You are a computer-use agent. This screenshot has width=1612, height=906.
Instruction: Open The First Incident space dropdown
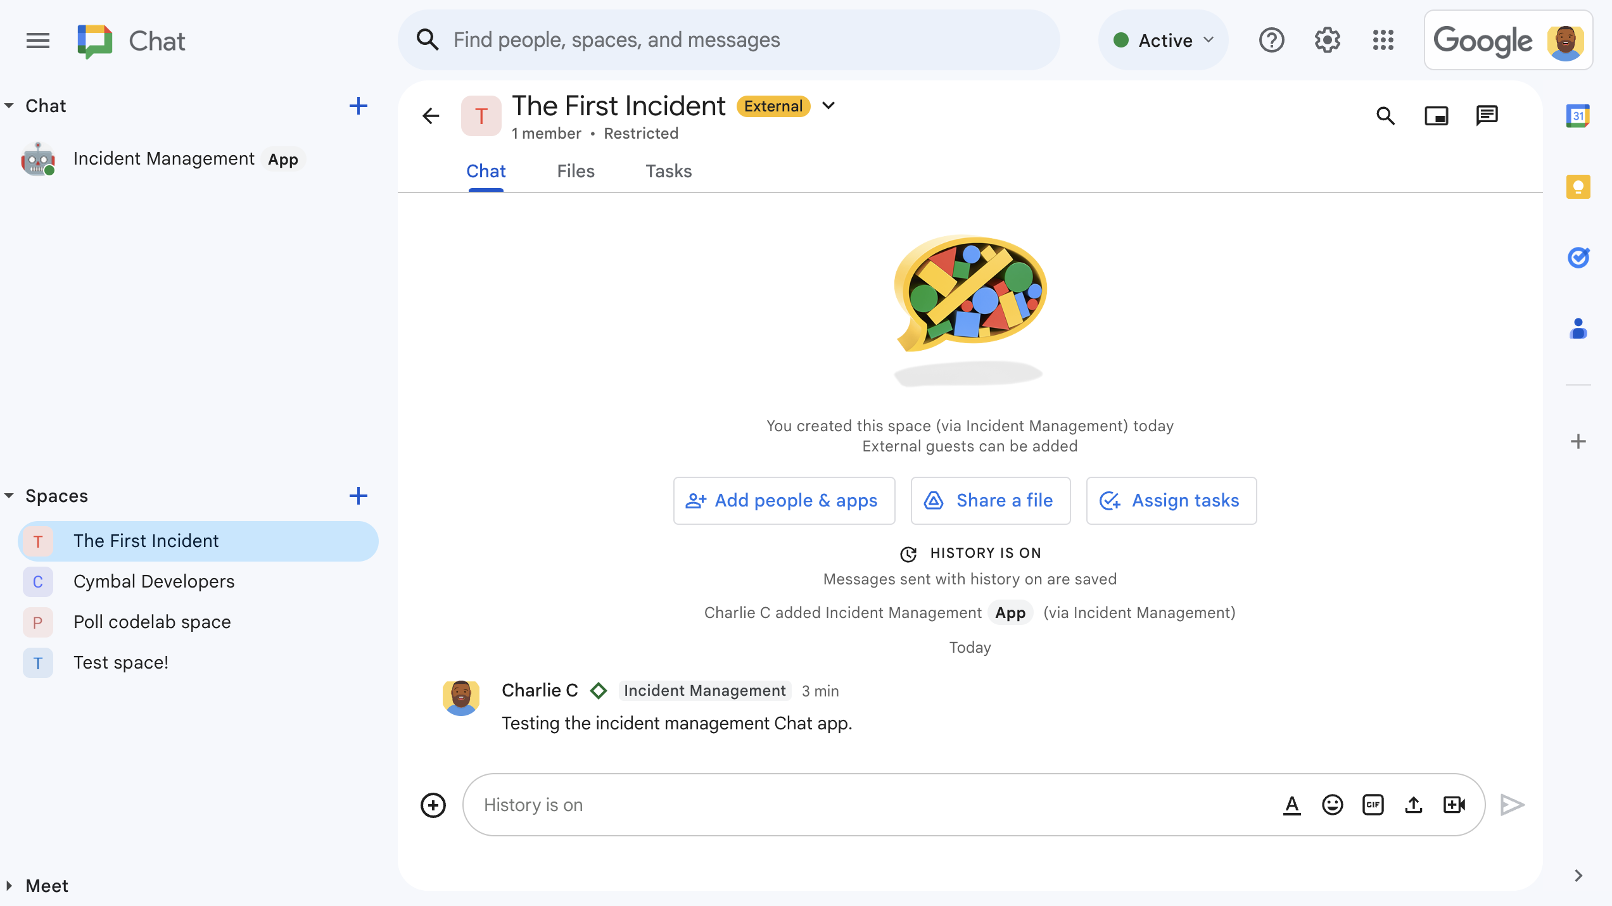click(x=829, y=106)
